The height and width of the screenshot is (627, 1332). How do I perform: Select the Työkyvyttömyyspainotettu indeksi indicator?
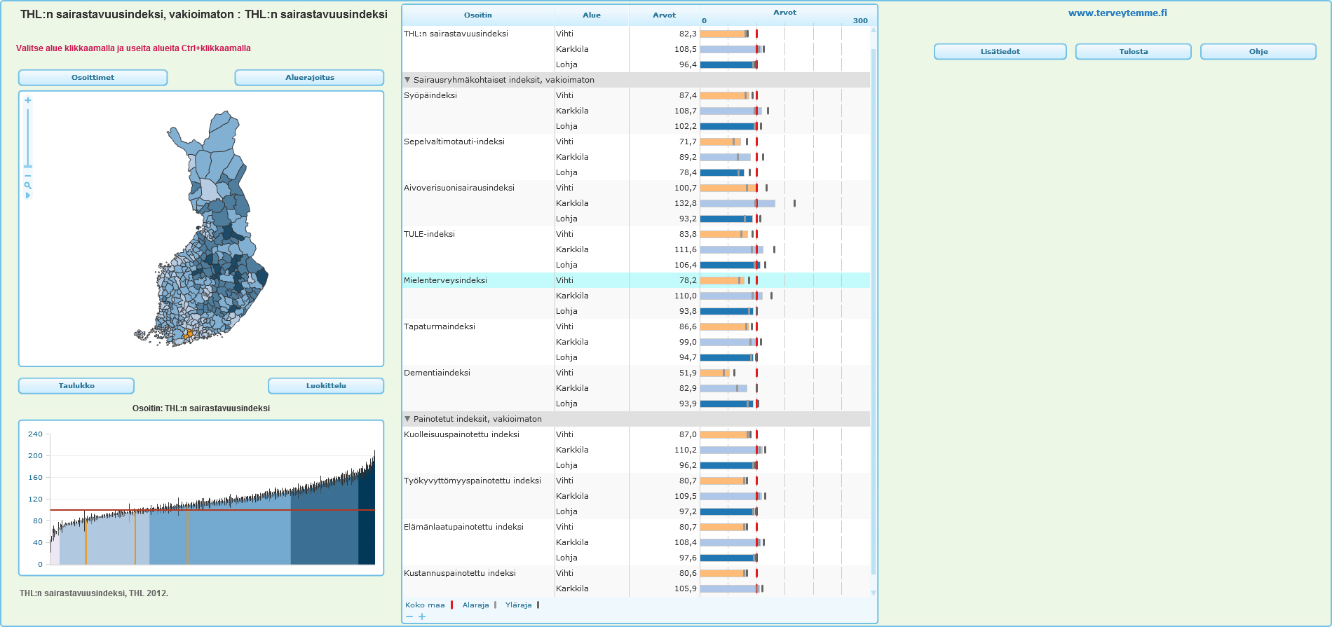(x=473, y=481)
